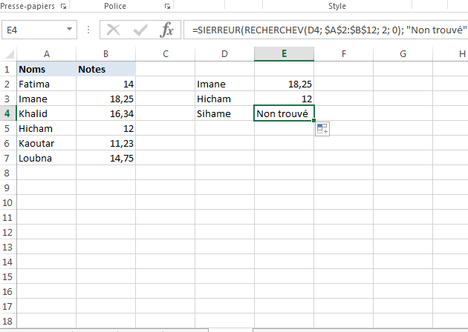Click inside the formula bar text
Screen dimensions: 468x332
(x=327, y=30)
